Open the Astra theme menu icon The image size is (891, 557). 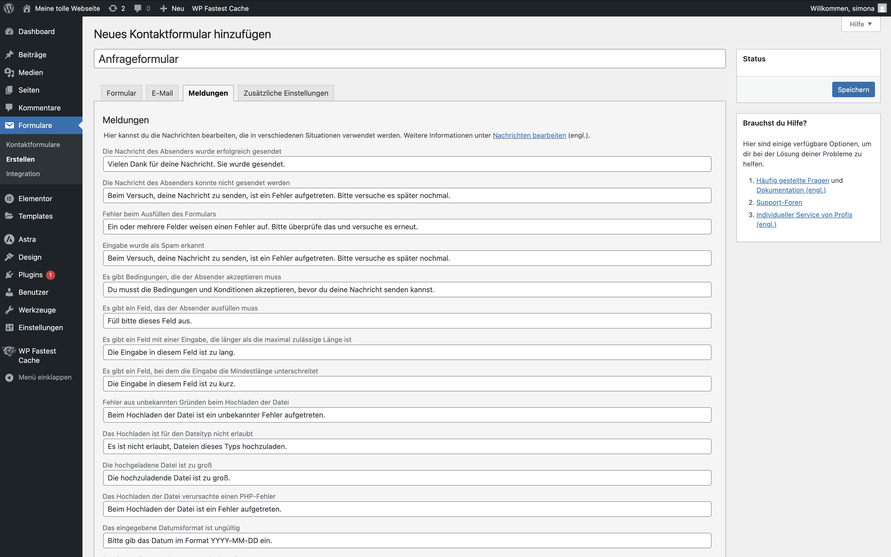coord(10,240)
